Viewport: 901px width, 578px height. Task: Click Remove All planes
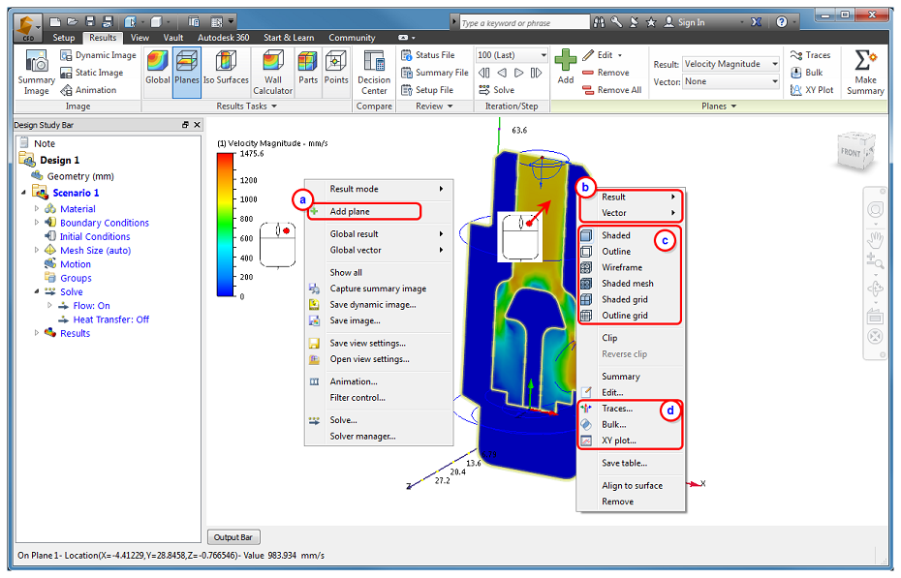coord(612,90)
